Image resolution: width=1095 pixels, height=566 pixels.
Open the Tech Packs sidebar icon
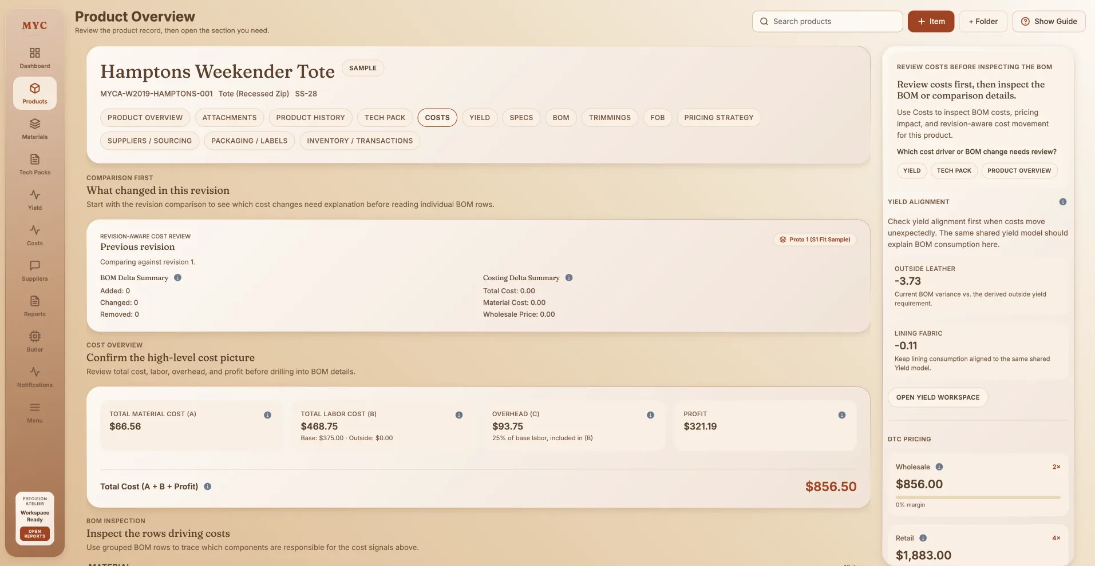tap(35, 164)
